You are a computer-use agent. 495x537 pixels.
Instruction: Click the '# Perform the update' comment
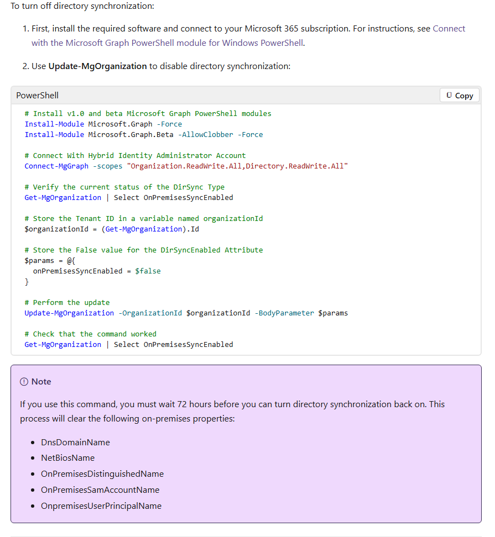(67, 302)
